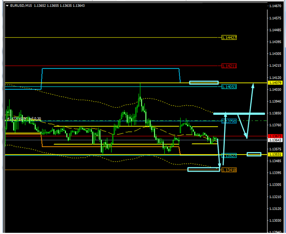Click the cyan arrowhead pointing up at 1.14079

pyautogui.click(x=253, y=84)
